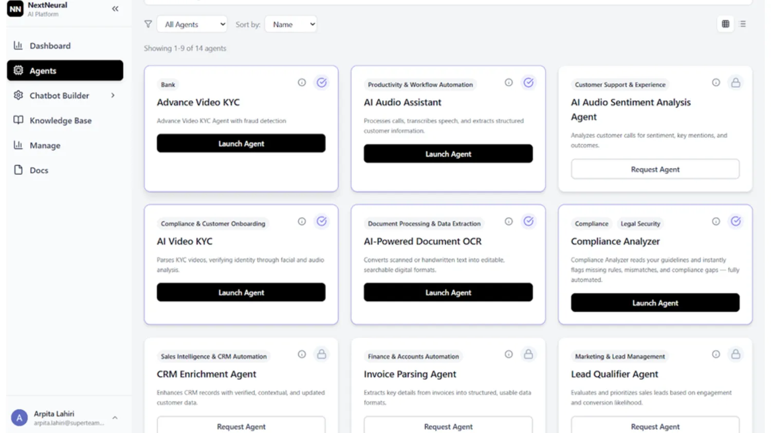Click the info icon on AI Audio Assistant card
This screenshot has width=771, height=433.
coord(508,82)
